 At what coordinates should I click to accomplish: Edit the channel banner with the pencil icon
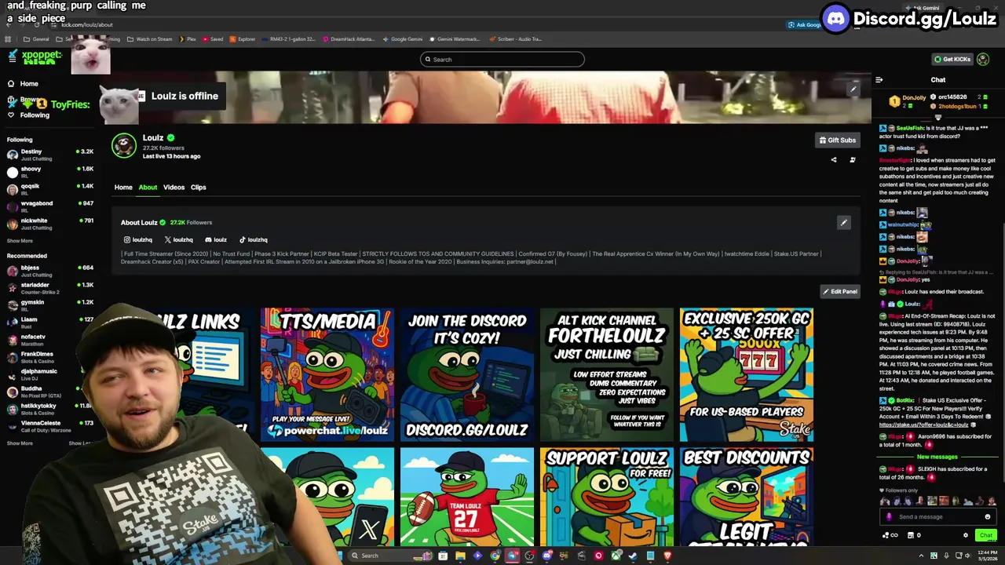pos(853,89)
